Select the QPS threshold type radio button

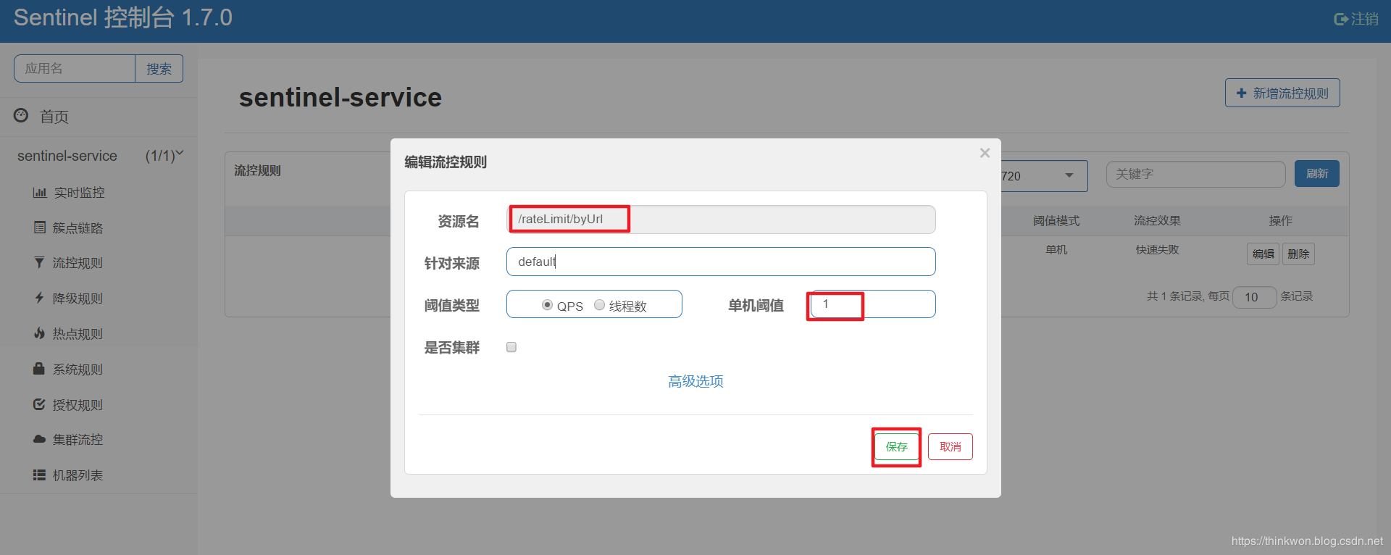click(x=547, y=305)
